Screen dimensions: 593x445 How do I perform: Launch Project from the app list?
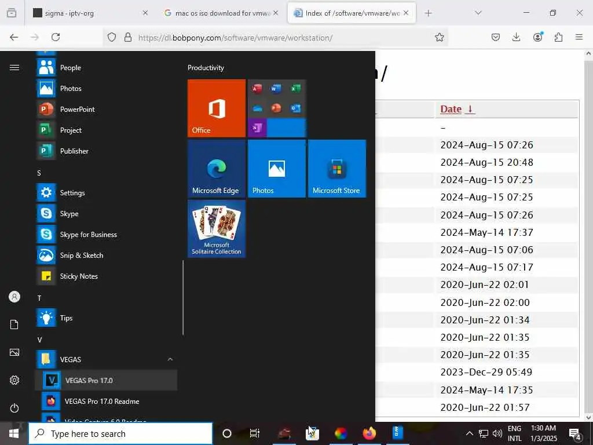[x=107, y=130]
